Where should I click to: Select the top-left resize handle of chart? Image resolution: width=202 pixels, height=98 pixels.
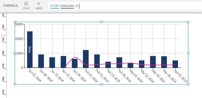pyautogui.click(x=15, y=22)
